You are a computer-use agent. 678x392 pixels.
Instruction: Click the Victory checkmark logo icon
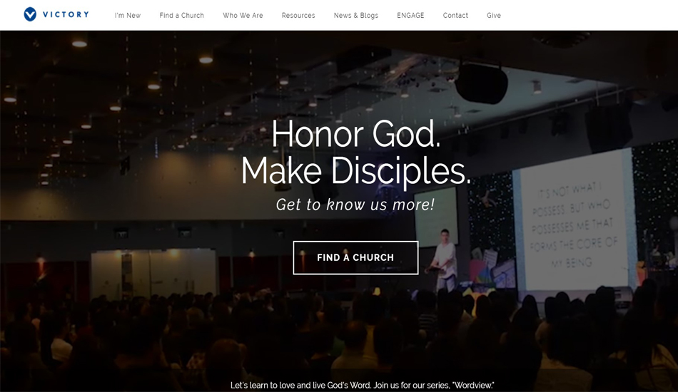click(30, 14)
